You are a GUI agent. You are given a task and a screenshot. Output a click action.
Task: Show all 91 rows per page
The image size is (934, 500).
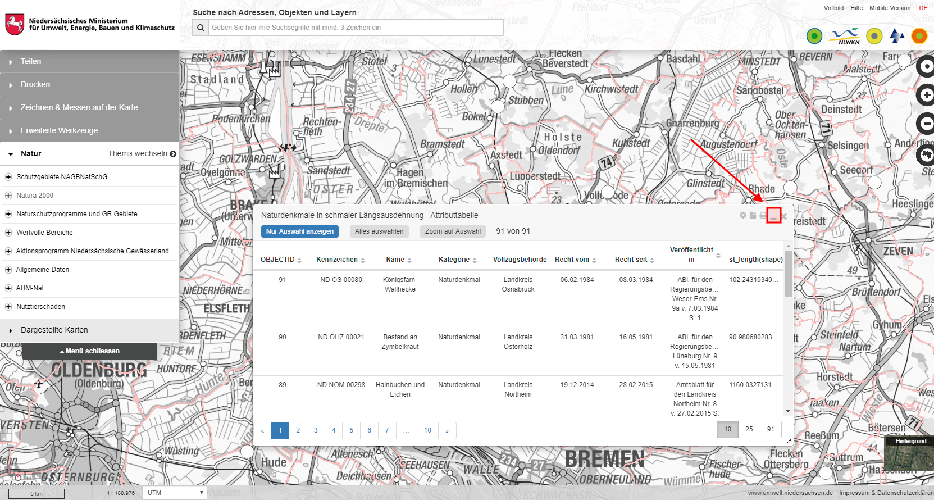pyautogui.click(x=771, y=429)
